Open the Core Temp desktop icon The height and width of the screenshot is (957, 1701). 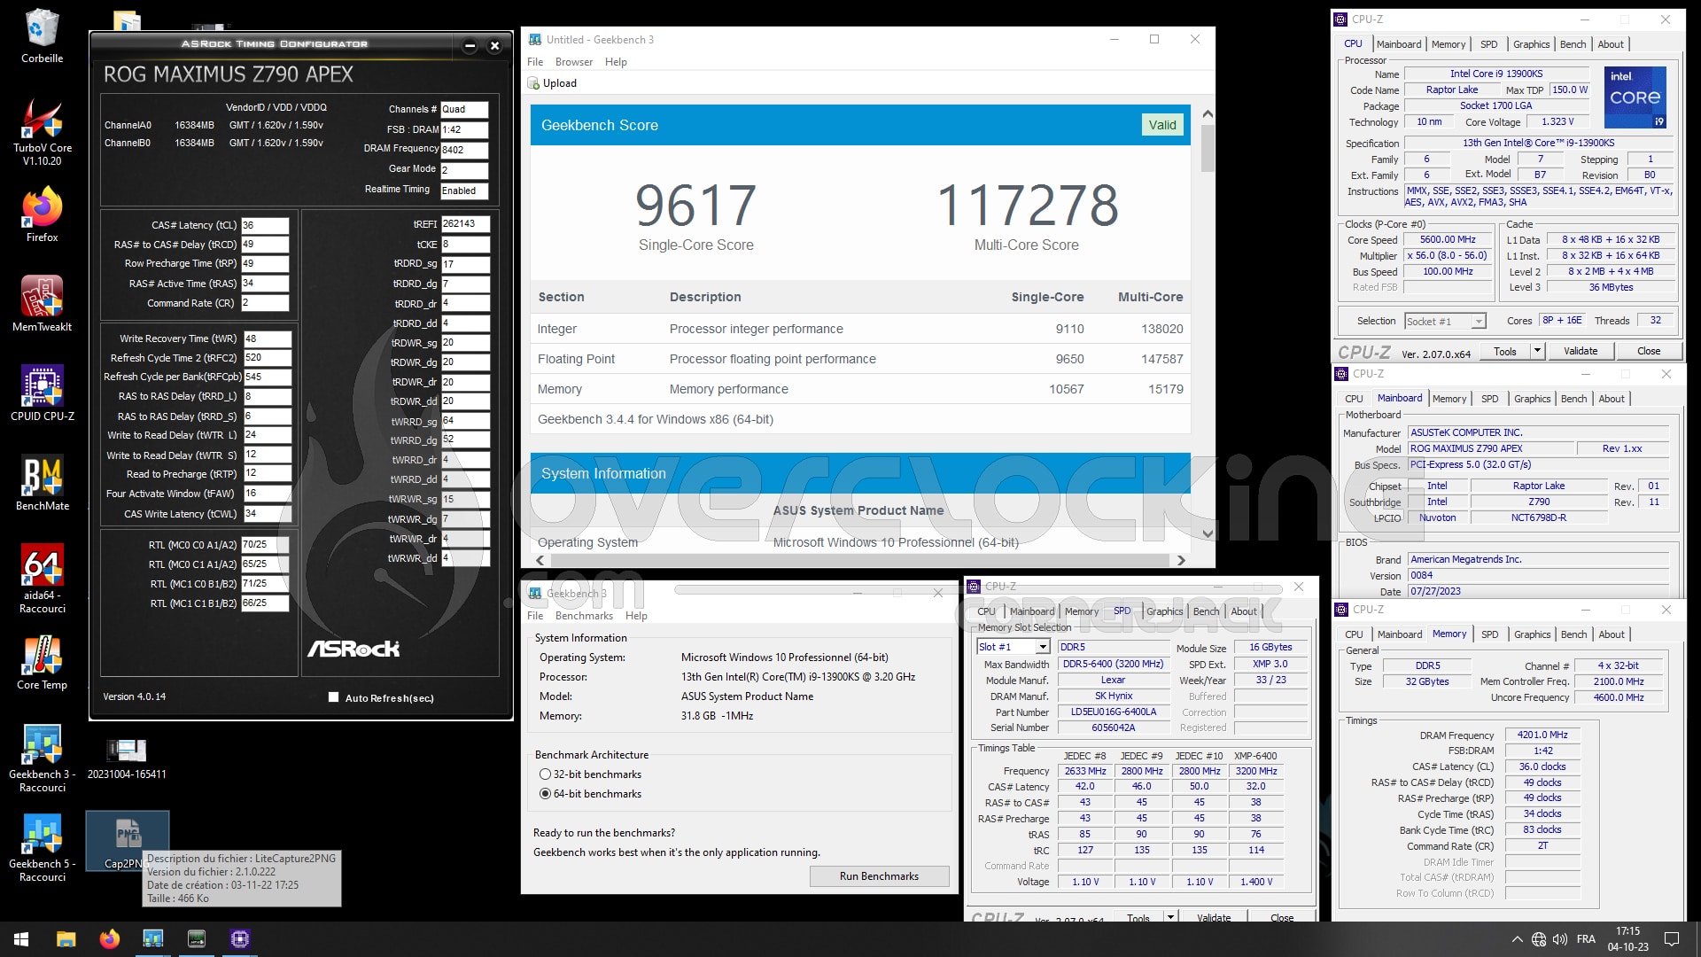42,663
